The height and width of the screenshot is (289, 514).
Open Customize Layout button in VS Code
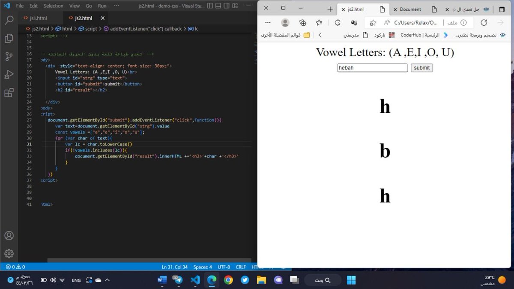tap(235, 6)
